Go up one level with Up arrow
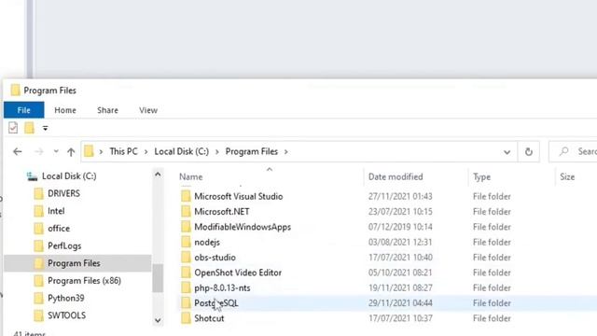 [x=71, y=151]
